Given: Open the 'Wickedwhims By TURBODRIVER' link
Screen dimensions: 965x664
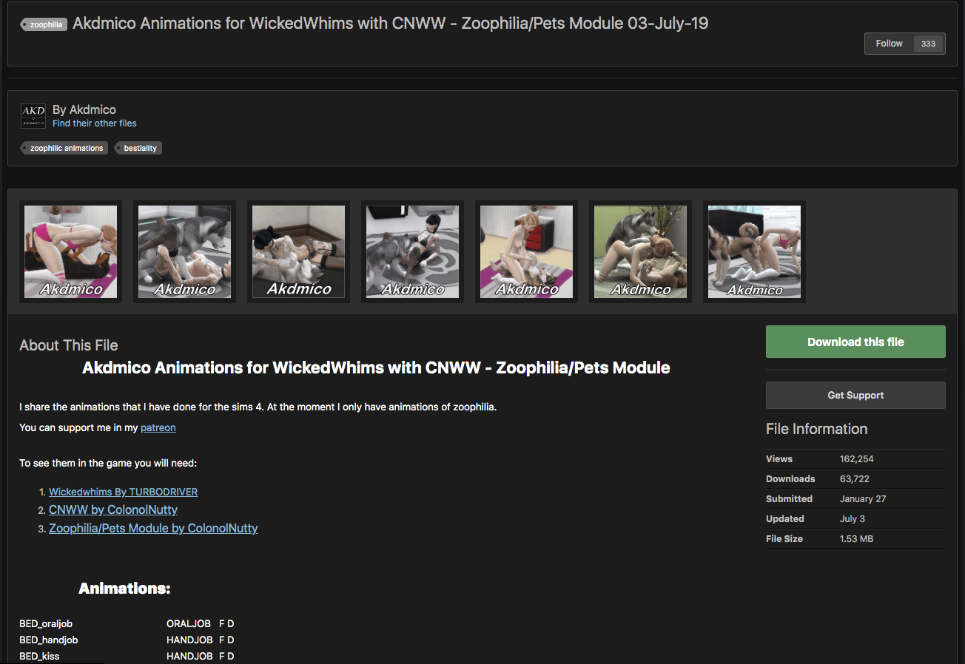Looking at the screenshot, I should coord(124,492).
